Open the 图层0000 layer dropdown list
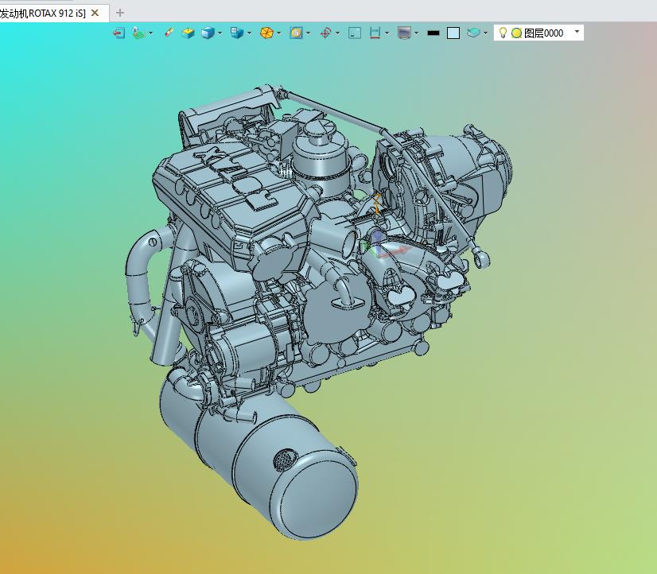This screenshot has width=657, height=574. [x=577, y=32]
